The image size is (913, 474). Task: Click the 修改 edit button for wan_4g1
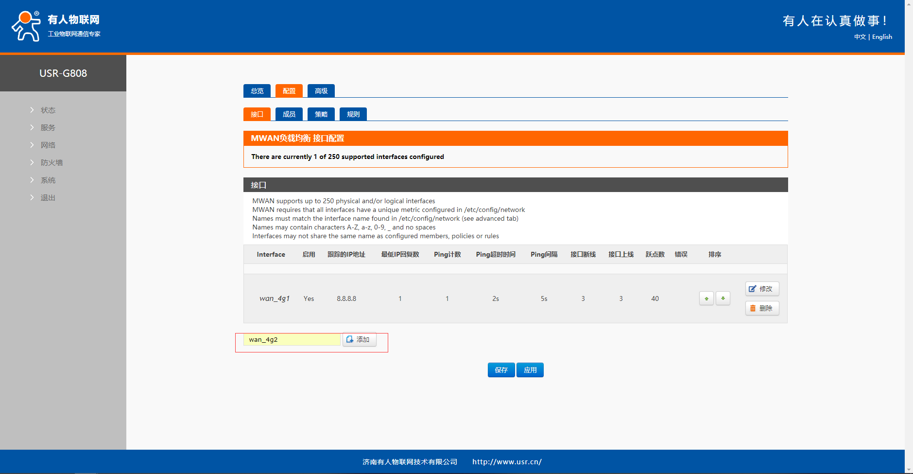(x=761, y=289)
